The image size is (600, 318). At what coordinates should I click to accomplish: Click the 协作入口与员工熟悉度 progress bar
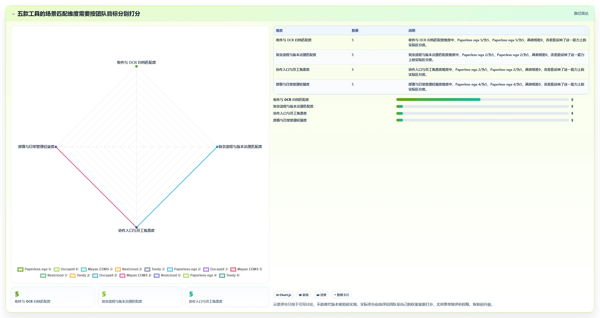click(482, 113)
